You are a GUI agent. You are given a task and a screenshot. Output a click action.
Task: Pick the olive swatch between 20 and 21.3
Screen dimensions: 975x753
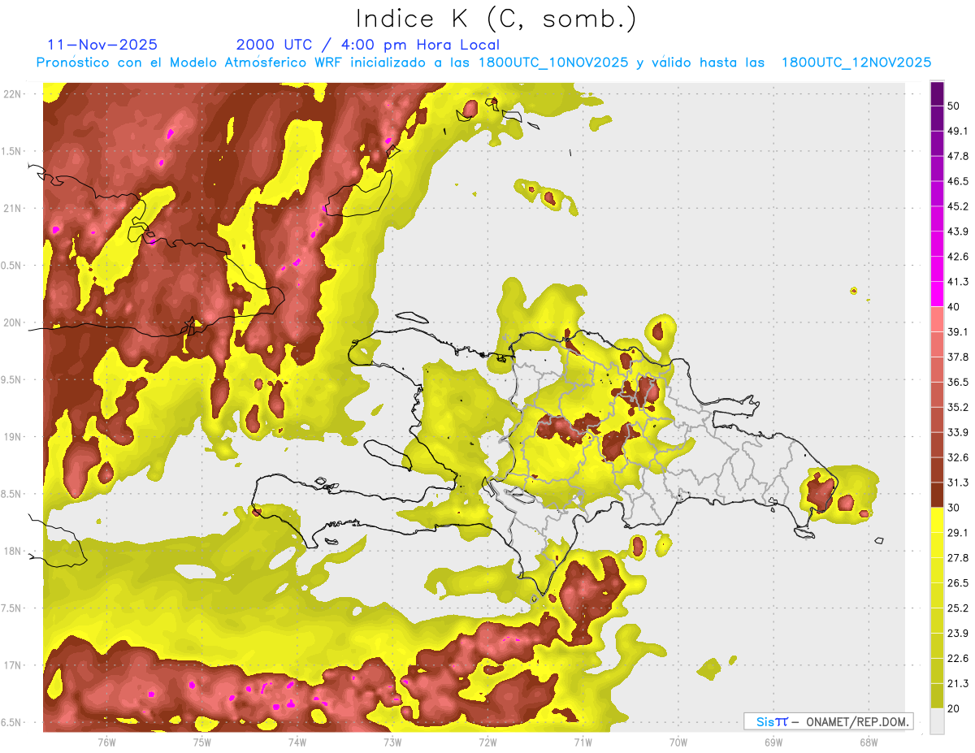point(937,696)
